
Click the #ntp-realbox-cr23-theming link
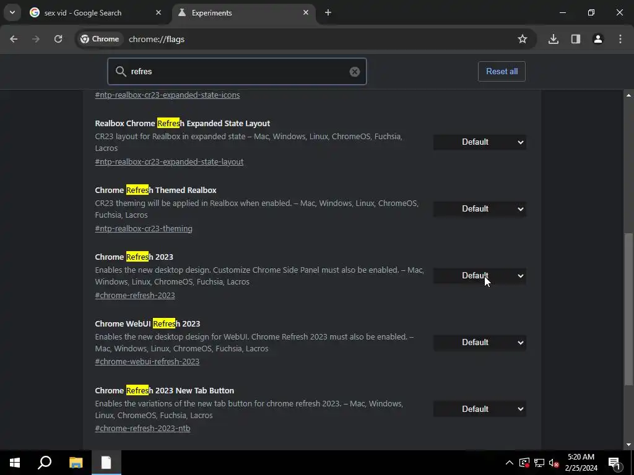coord(144,229)
